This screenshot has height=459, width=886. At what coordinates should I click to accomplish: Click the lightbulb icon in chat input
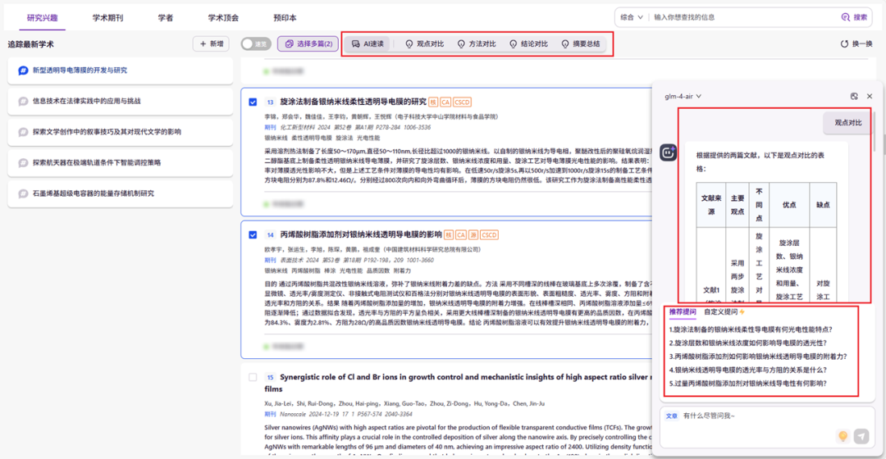[842, 436]
